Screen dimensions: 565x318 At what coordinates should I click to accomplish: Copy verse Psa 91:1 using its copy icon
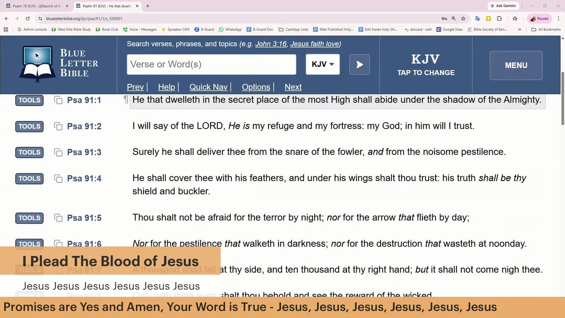(58, 100)
